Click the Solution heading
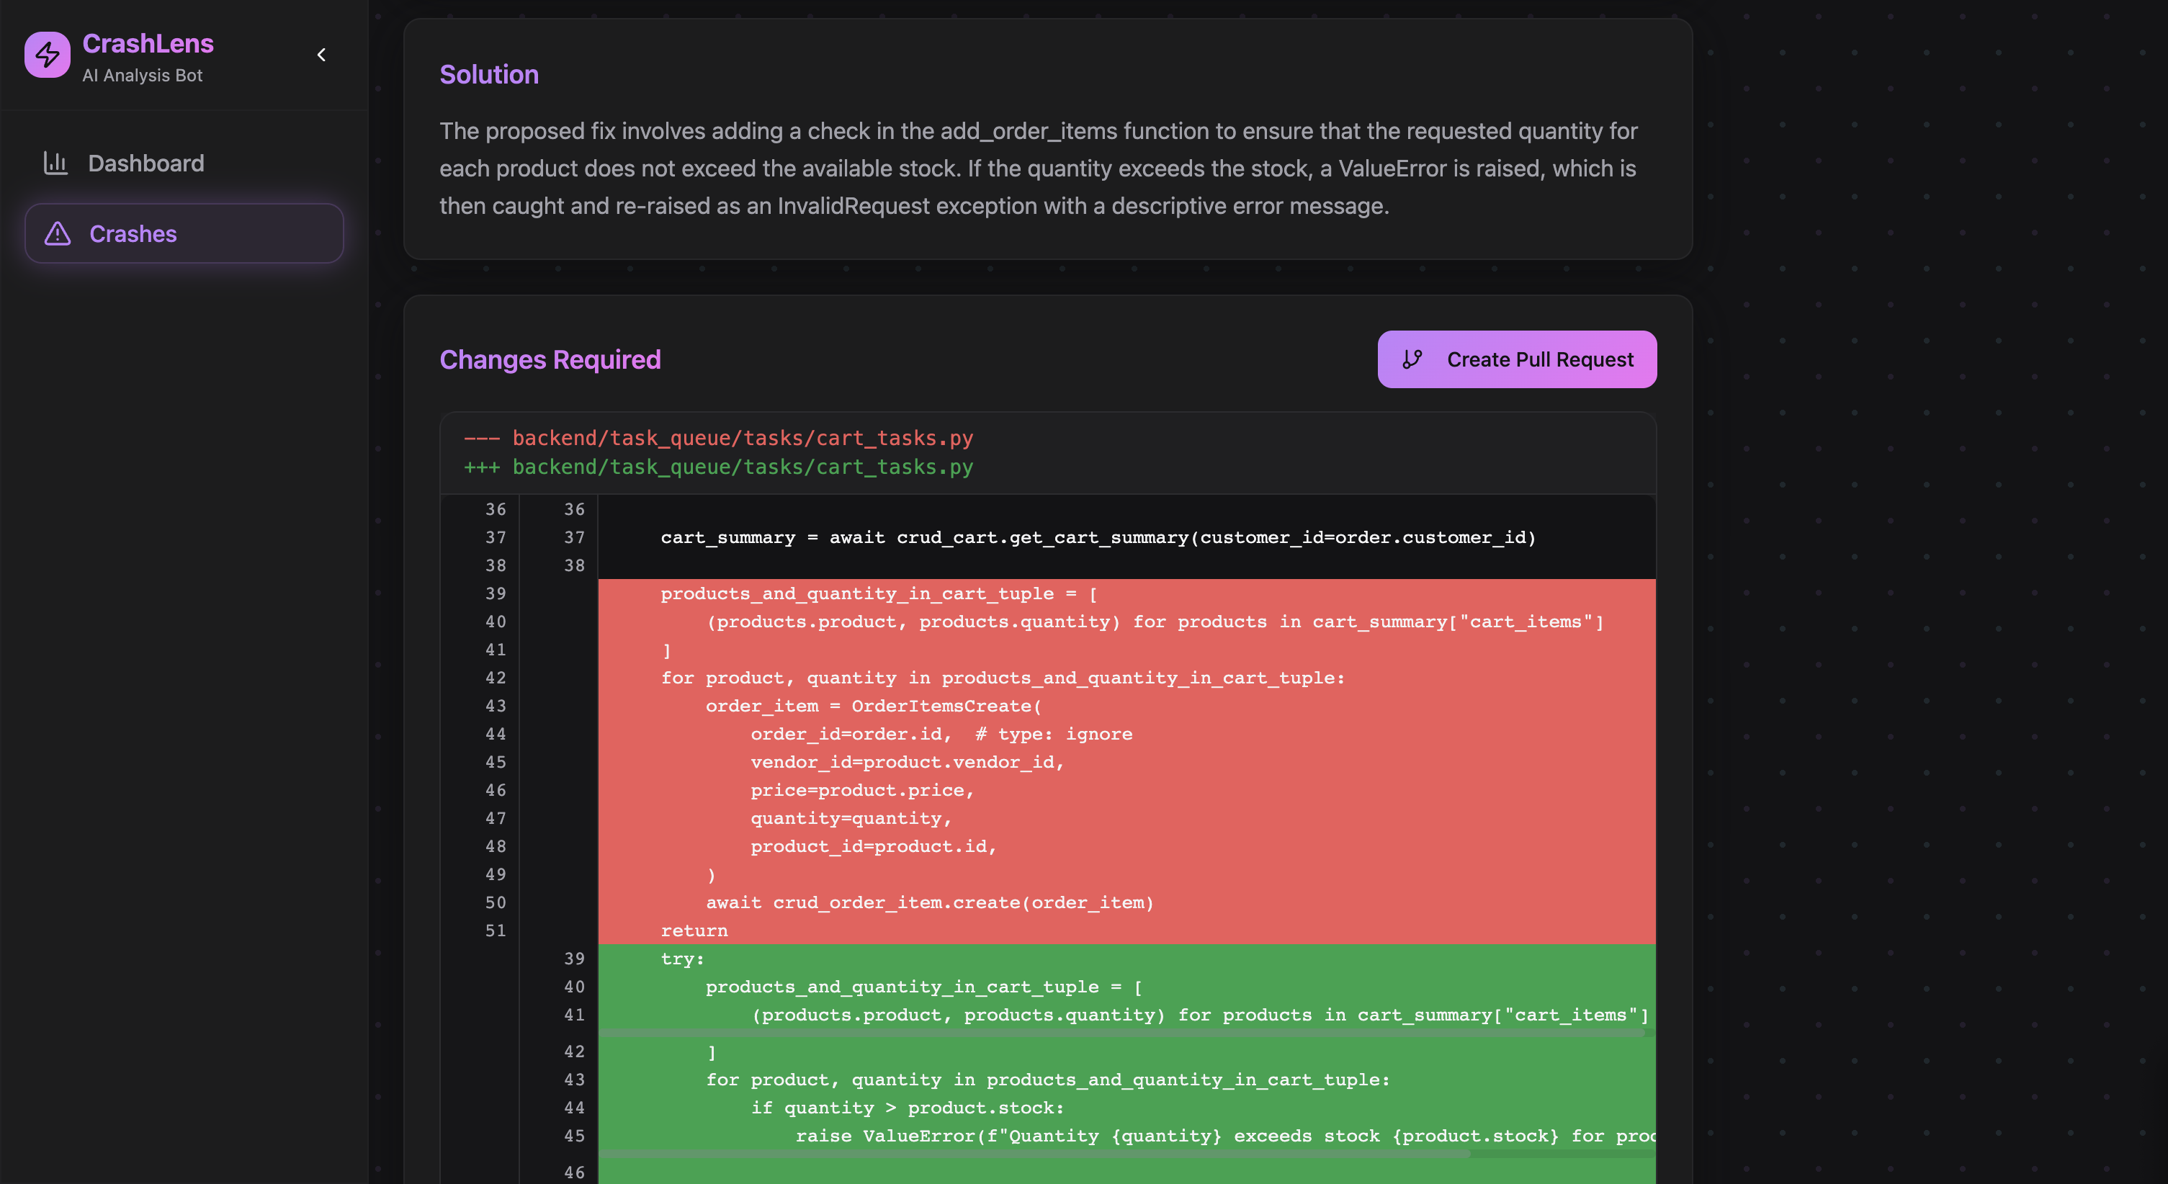Image resolution: width=2168 pixels, height=1184 pixels. click(x=489, y=74)
